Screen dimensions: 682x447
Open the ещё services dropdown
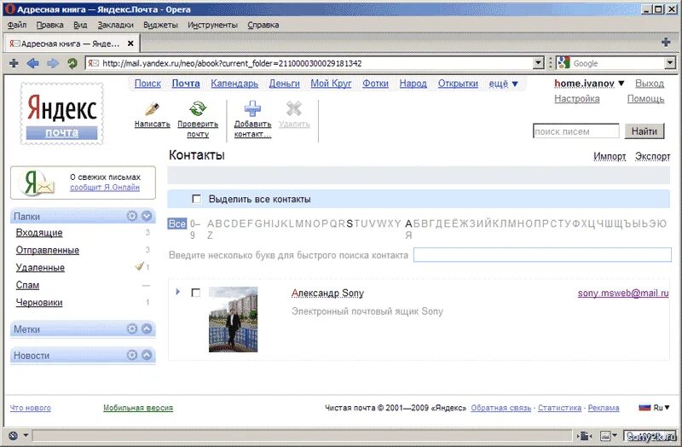click(x=504, y=84)
